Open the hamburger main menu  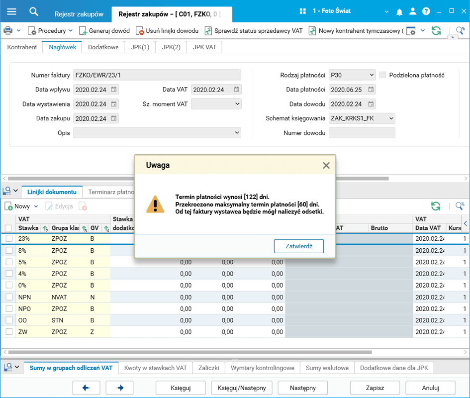(11, 11)
